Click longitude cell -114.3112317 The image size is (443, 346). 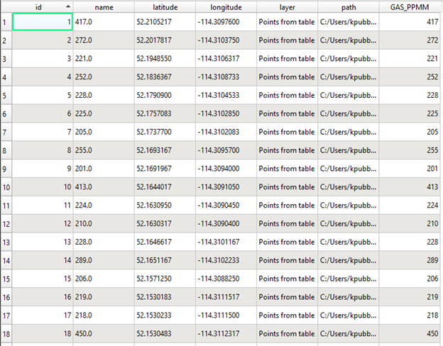click(226, 333)
